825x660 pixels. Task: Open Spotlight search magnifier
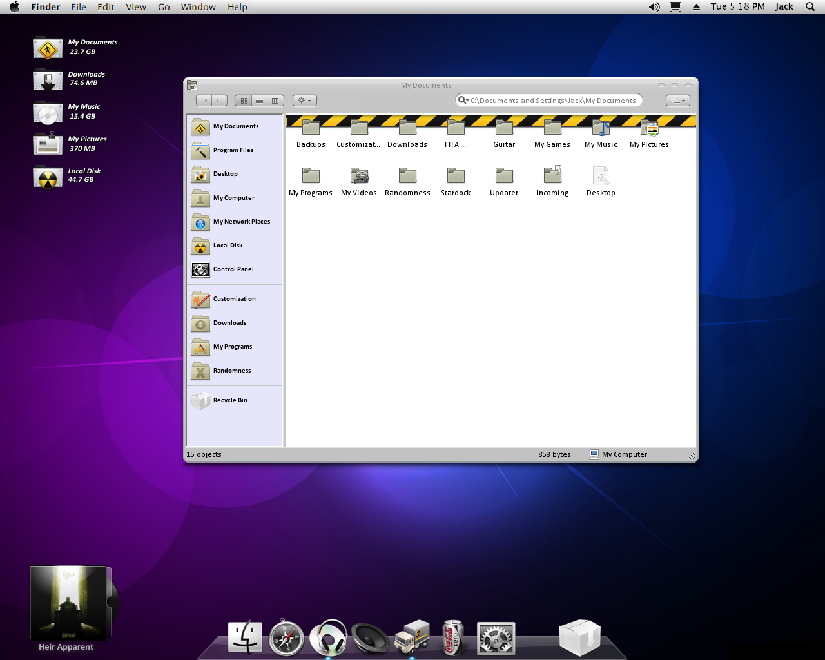click(810, 6)
